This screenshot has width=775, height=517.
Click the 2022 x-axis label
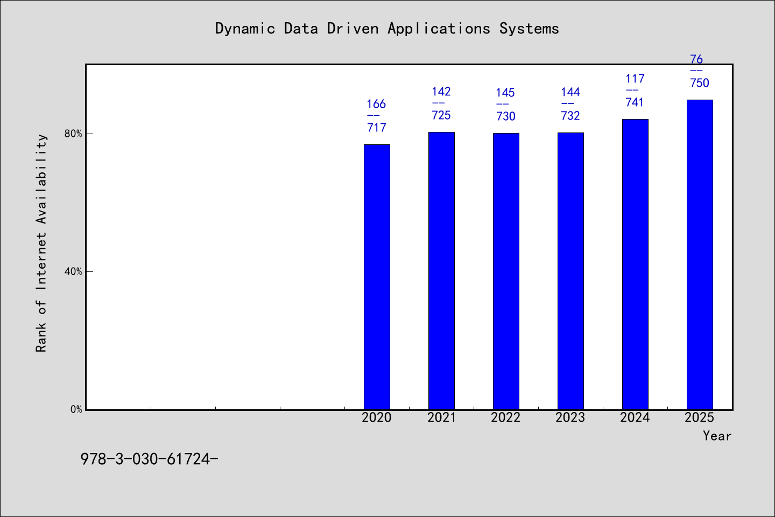click(x=506, y=417)
